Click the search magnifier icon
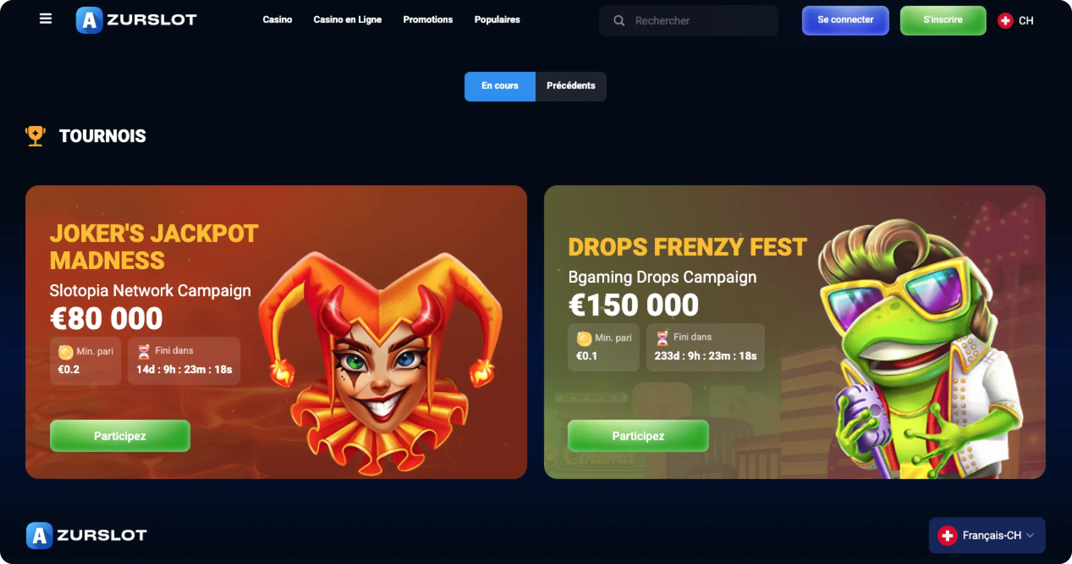The height and width of the screenshot is (564, 1072). coord(619,20)
